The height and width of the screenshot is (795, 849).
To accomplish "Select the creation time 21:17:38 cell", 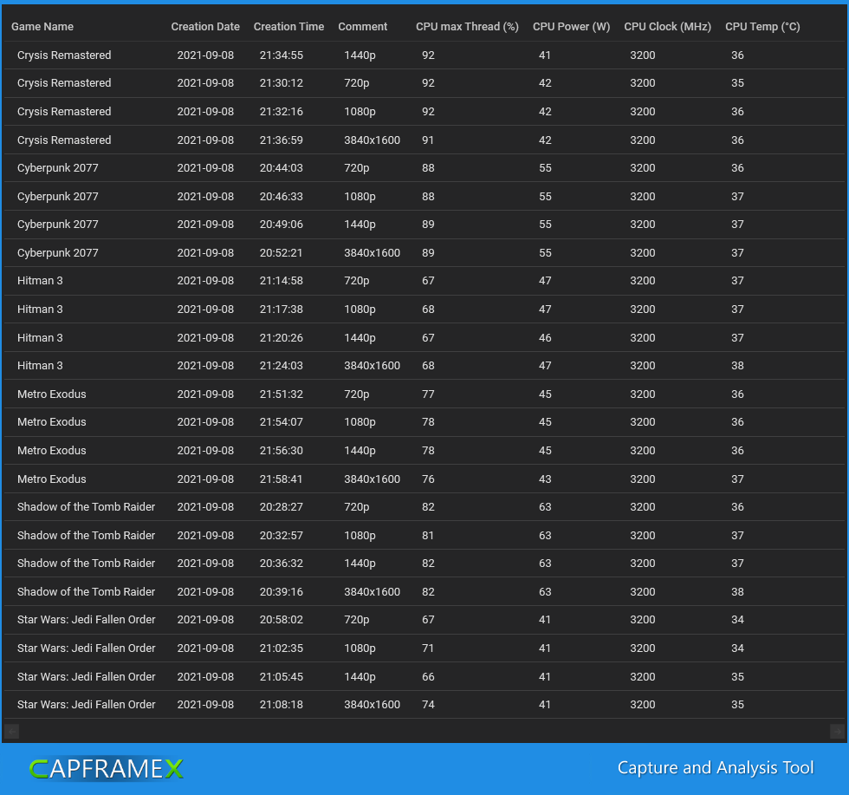I will (281, 310).
